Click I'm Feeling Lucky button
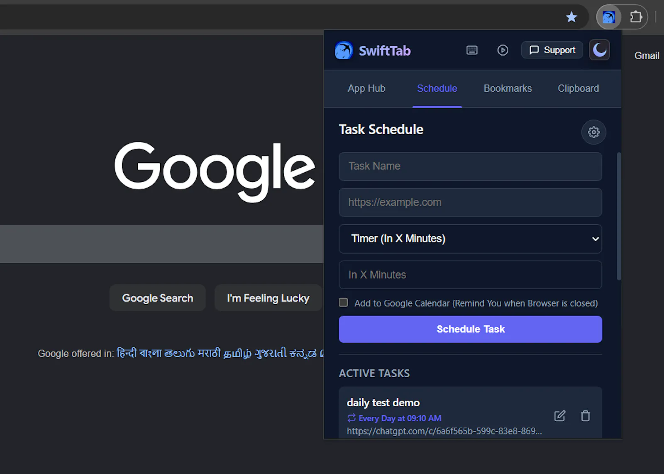 [268, 298]
